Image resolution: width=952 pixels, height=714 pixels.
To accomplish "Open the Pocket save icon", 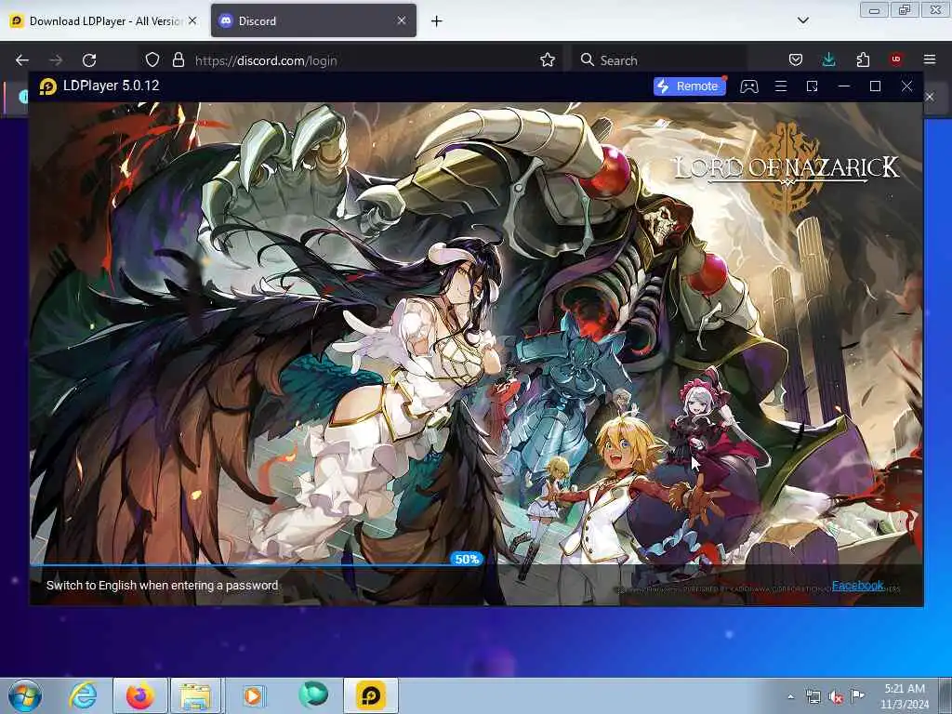I will 796,59.
